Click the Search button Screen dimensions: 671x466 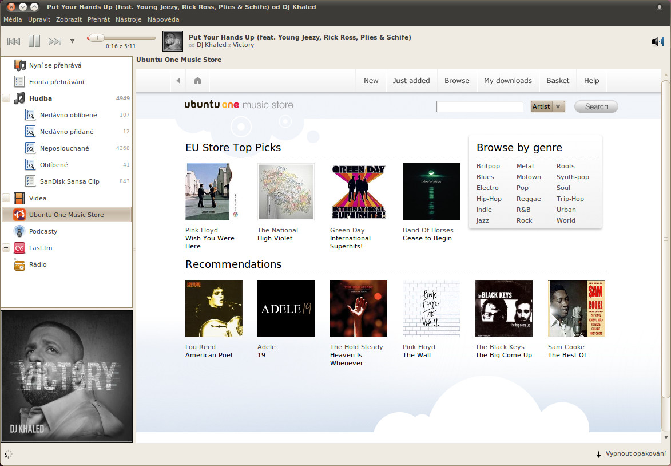(596, 106)
